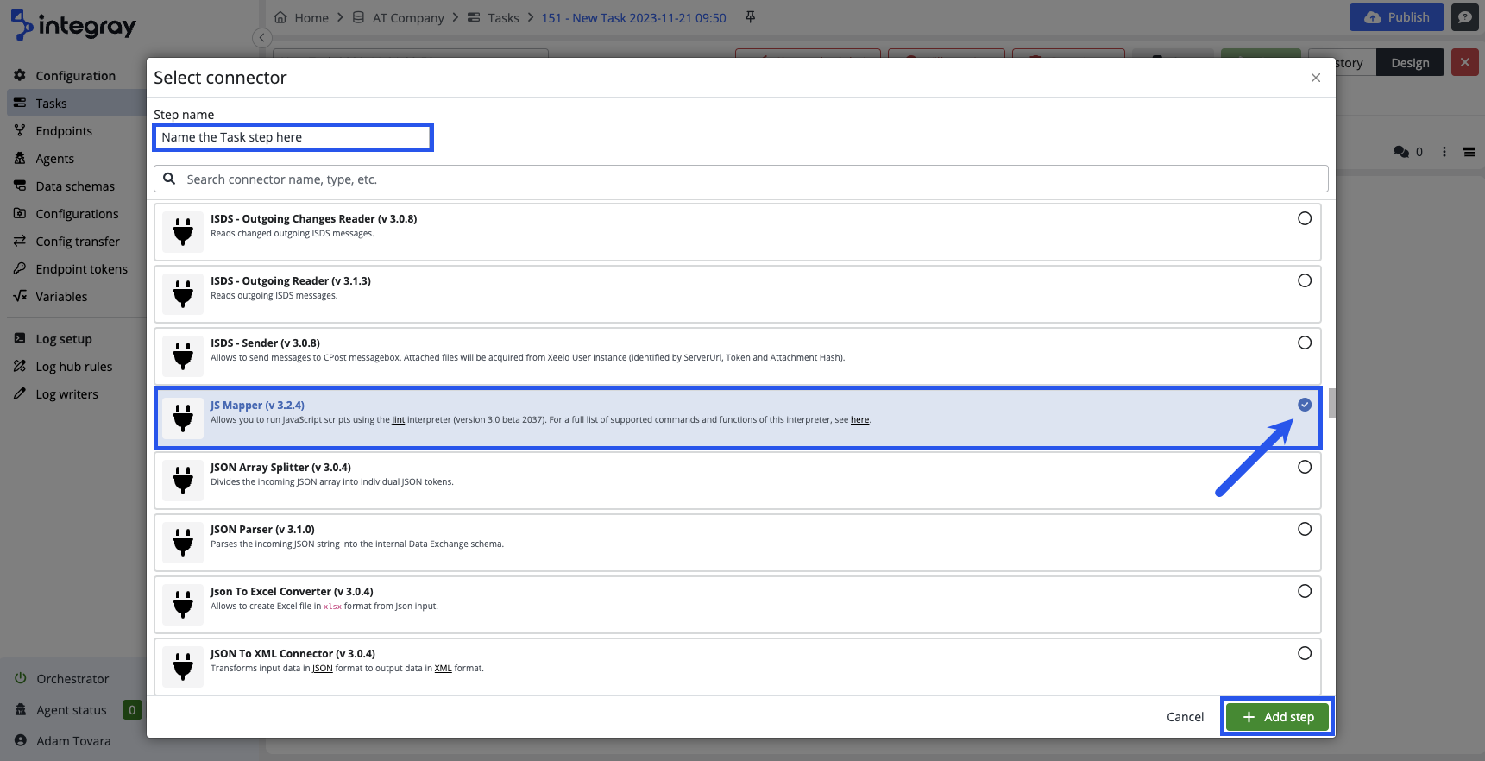
Task: Click the Home icon in breadcrumb
Action: pyautogui.click(x=280, y=17)
